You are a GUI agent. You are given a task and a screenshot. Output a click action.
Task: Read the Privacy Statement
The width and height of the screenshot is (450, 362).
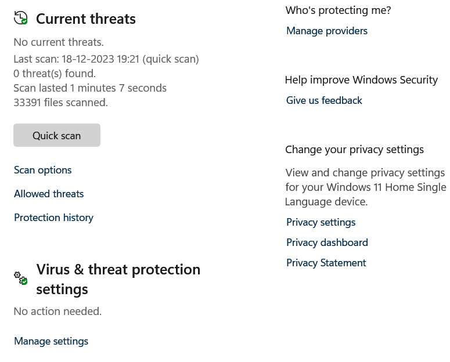(326, 263)
